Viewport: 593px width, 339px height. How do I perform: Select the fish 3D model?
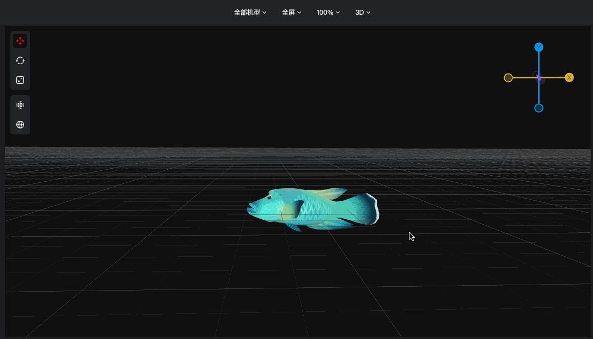pos(313,209)
